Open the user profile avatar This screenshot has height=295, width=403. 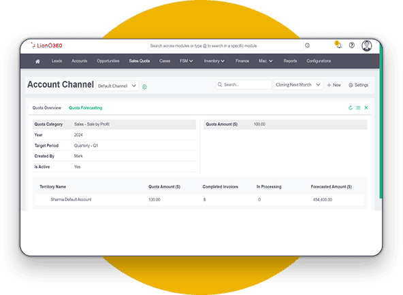point(366,46)
